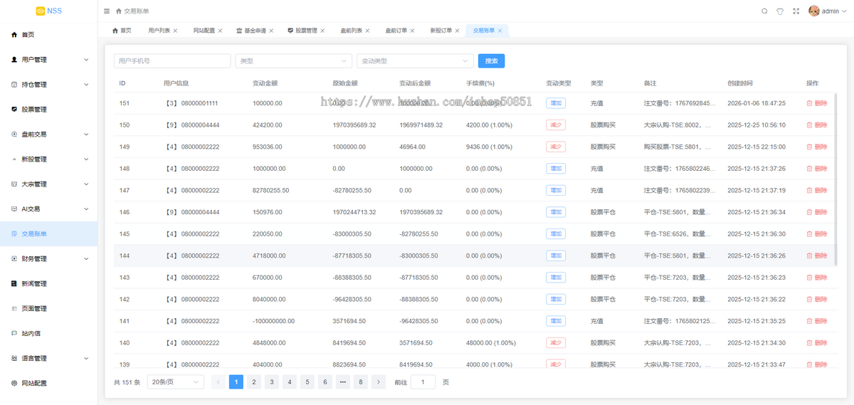
Task: Go to page 8 in pagination
Action: click(x=361, y=382)
